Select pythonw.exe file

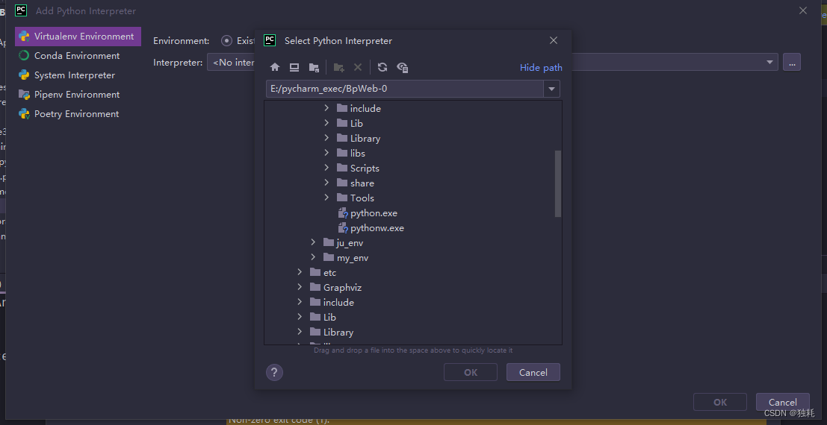tap(377, 228)
